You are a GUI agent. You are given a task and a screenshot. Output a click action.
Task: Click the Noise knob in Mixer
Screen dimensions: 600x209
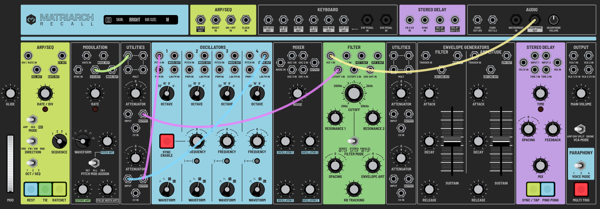coord(298,93)
